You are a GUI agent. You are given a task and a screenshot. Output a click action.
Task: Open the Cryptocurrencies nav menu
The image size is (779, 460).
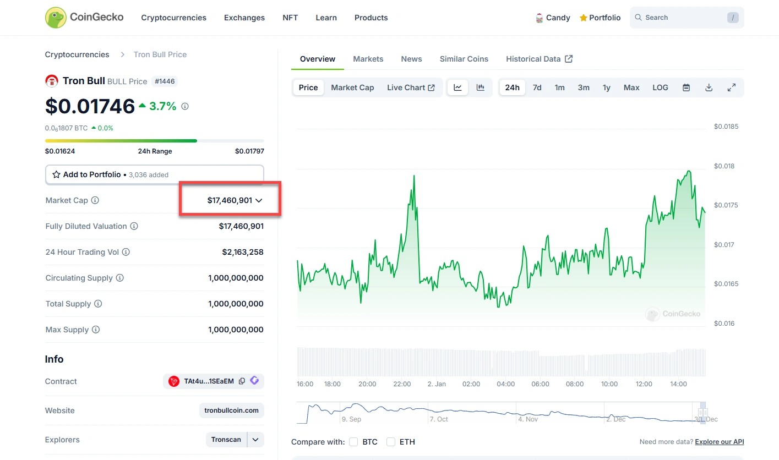tap(173, 18)
